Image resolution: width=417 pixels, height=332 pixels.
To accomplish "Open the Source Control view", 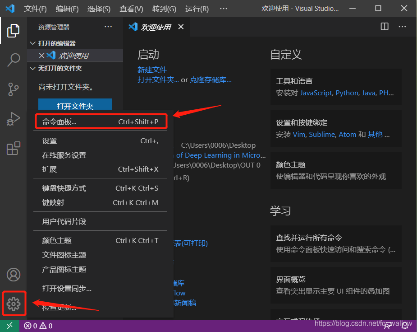I will 13,89.
